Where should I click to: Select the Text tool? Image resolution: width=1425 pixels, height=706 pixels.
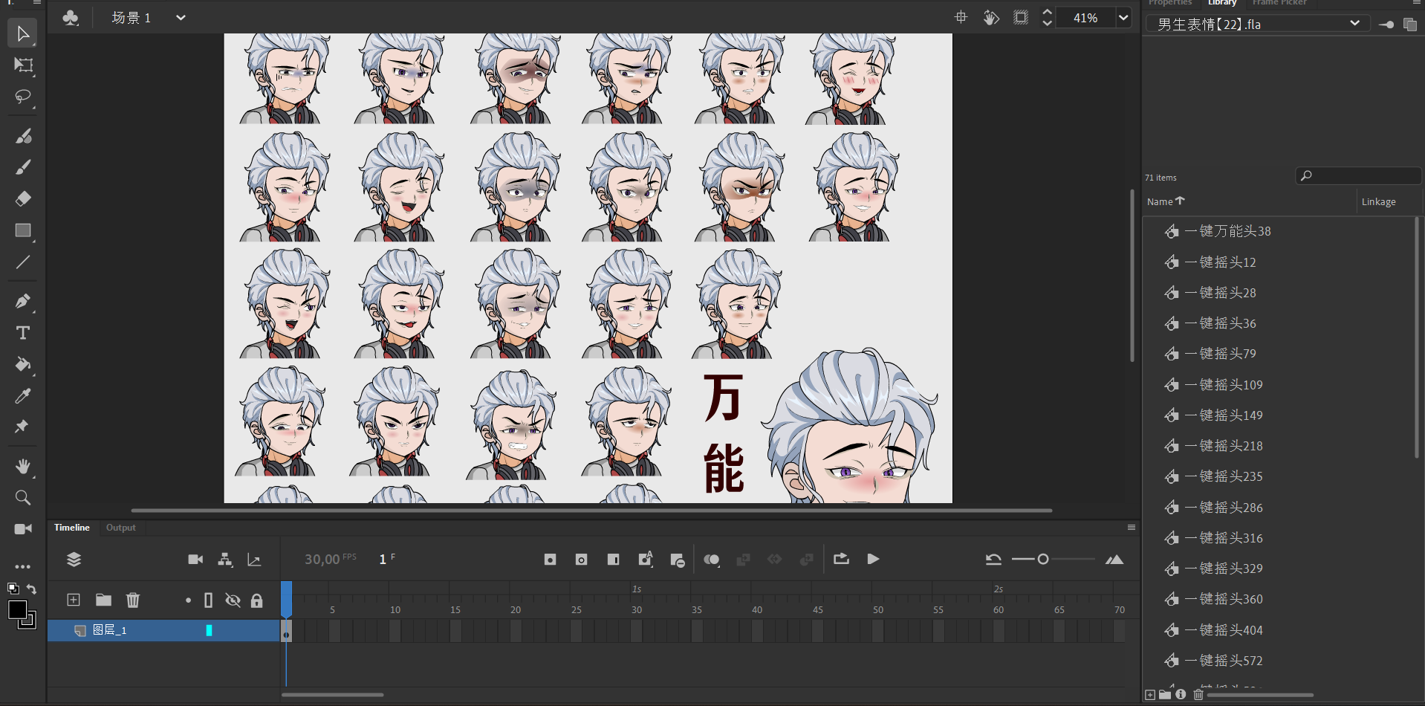click(23, 333)
